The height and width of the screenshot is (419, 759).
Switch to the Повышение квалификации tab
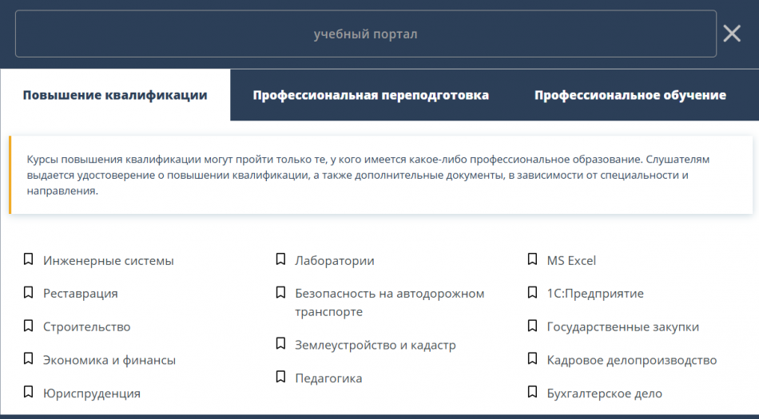[x=115, y=95]
